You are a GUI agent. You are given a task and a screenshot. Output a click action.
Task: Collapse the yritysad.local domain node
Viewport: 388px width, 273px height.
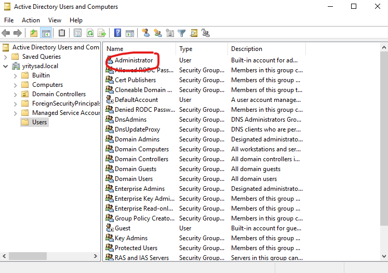(x=5, y=66)
